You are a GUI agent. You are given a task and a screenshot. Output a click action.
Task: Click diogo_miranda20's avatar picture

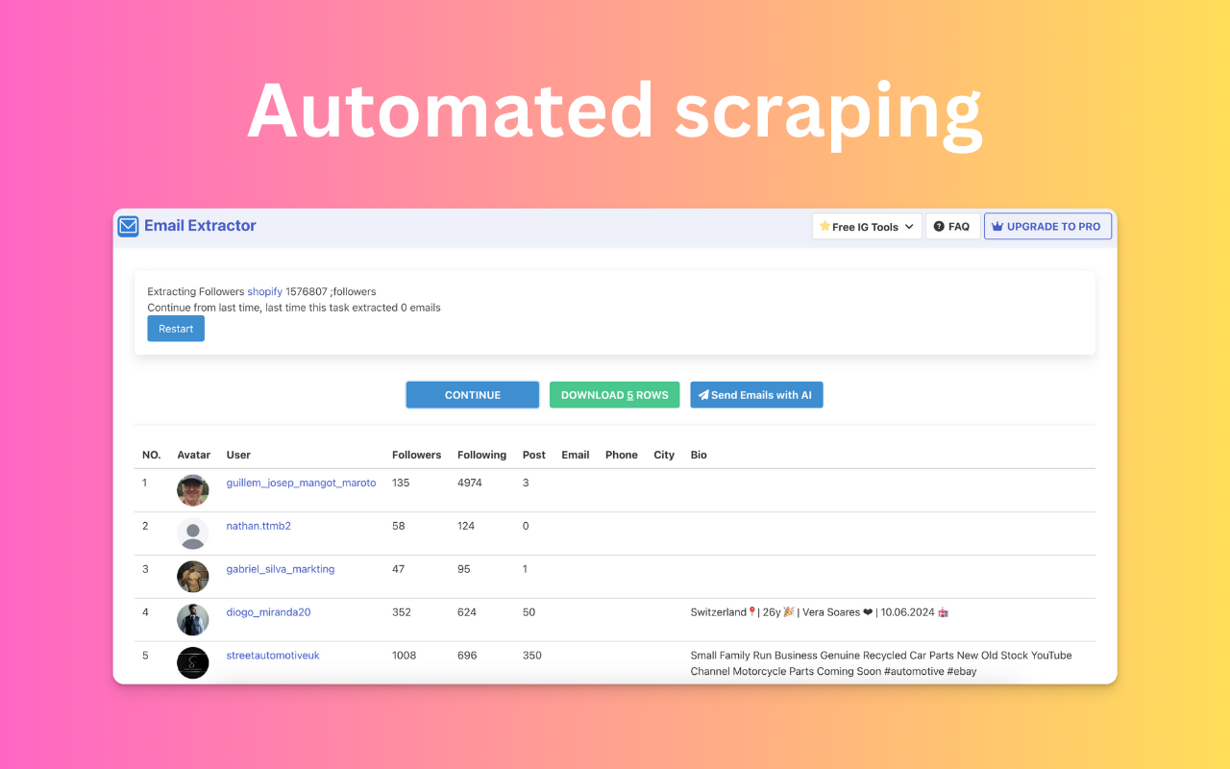pyautogui.click(x=192, y=619)
